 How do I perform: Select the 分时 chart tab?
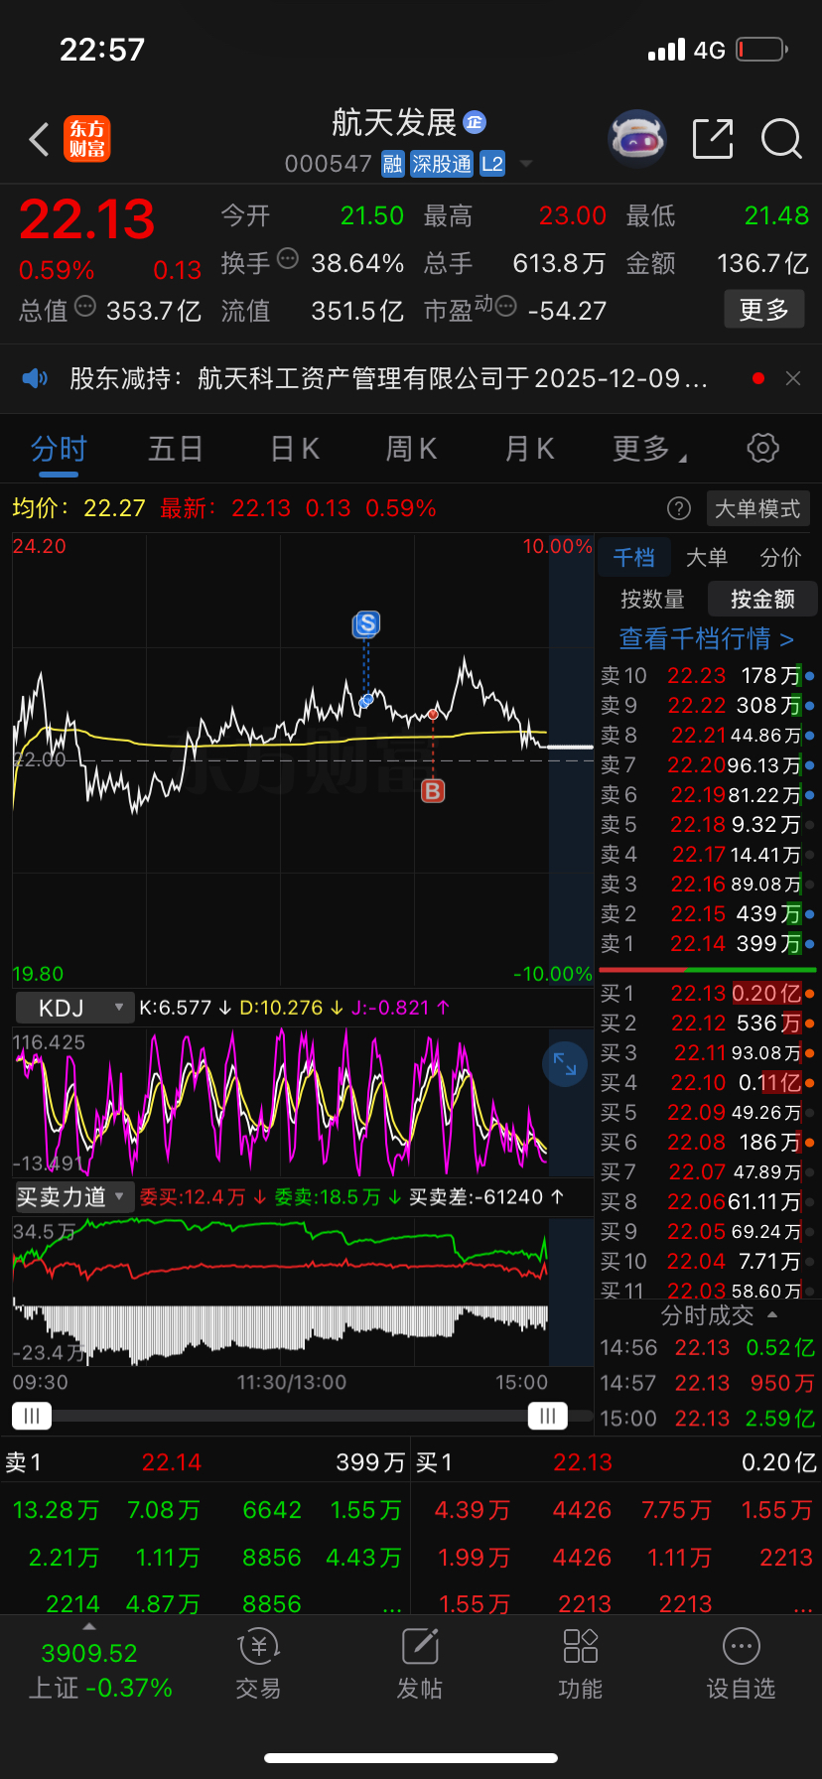[59, 449]
